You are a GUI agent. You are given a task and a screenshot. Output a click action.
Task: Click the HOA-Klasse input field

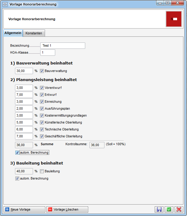48,53
